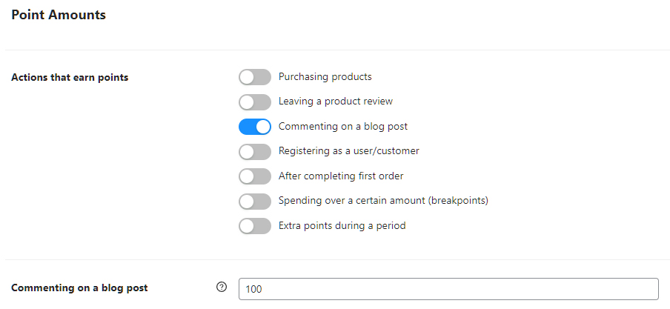Click the 'Point Amounts' section heading
Screen dimensions: 670x309
[x=59, y=15]
